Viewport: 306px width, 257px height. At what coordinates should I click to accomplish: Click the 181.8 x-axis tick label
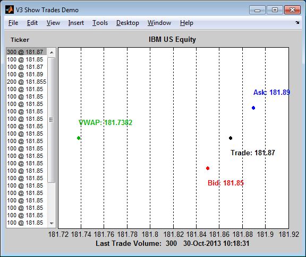[150, 234]
